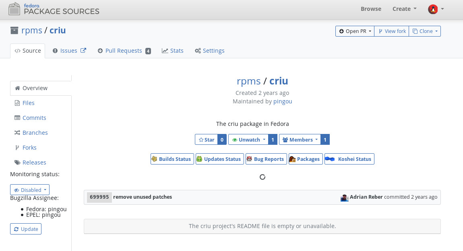Click the watchers count next to Unwatch

(273, 140)
